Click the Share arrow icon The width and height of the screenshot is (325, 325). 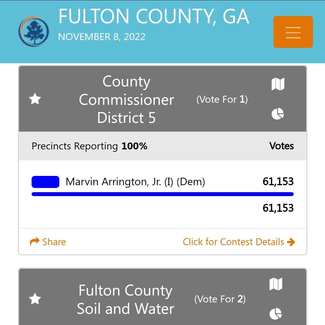[x=34, y=241]
